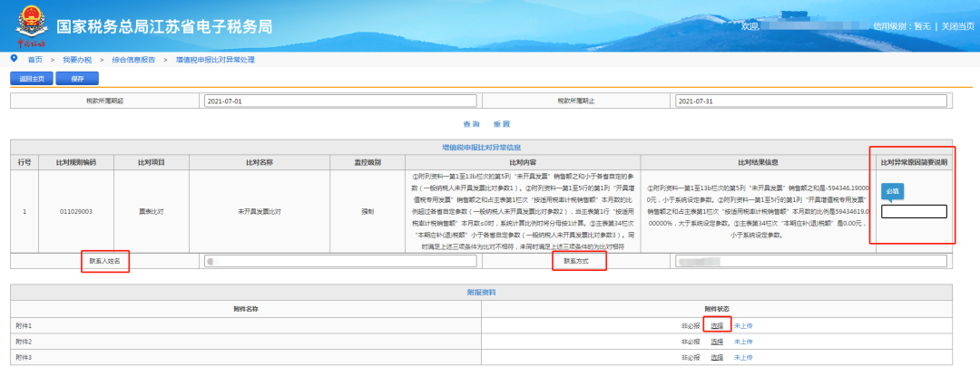Go to 首页 in the breadcrumb
This screenshot has height=376, width=980.
(35, 60)
